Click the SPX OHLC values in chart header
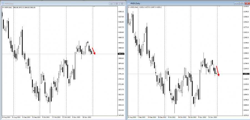The width and height of the screenshot is (250, 120). [x=24, y=7]
